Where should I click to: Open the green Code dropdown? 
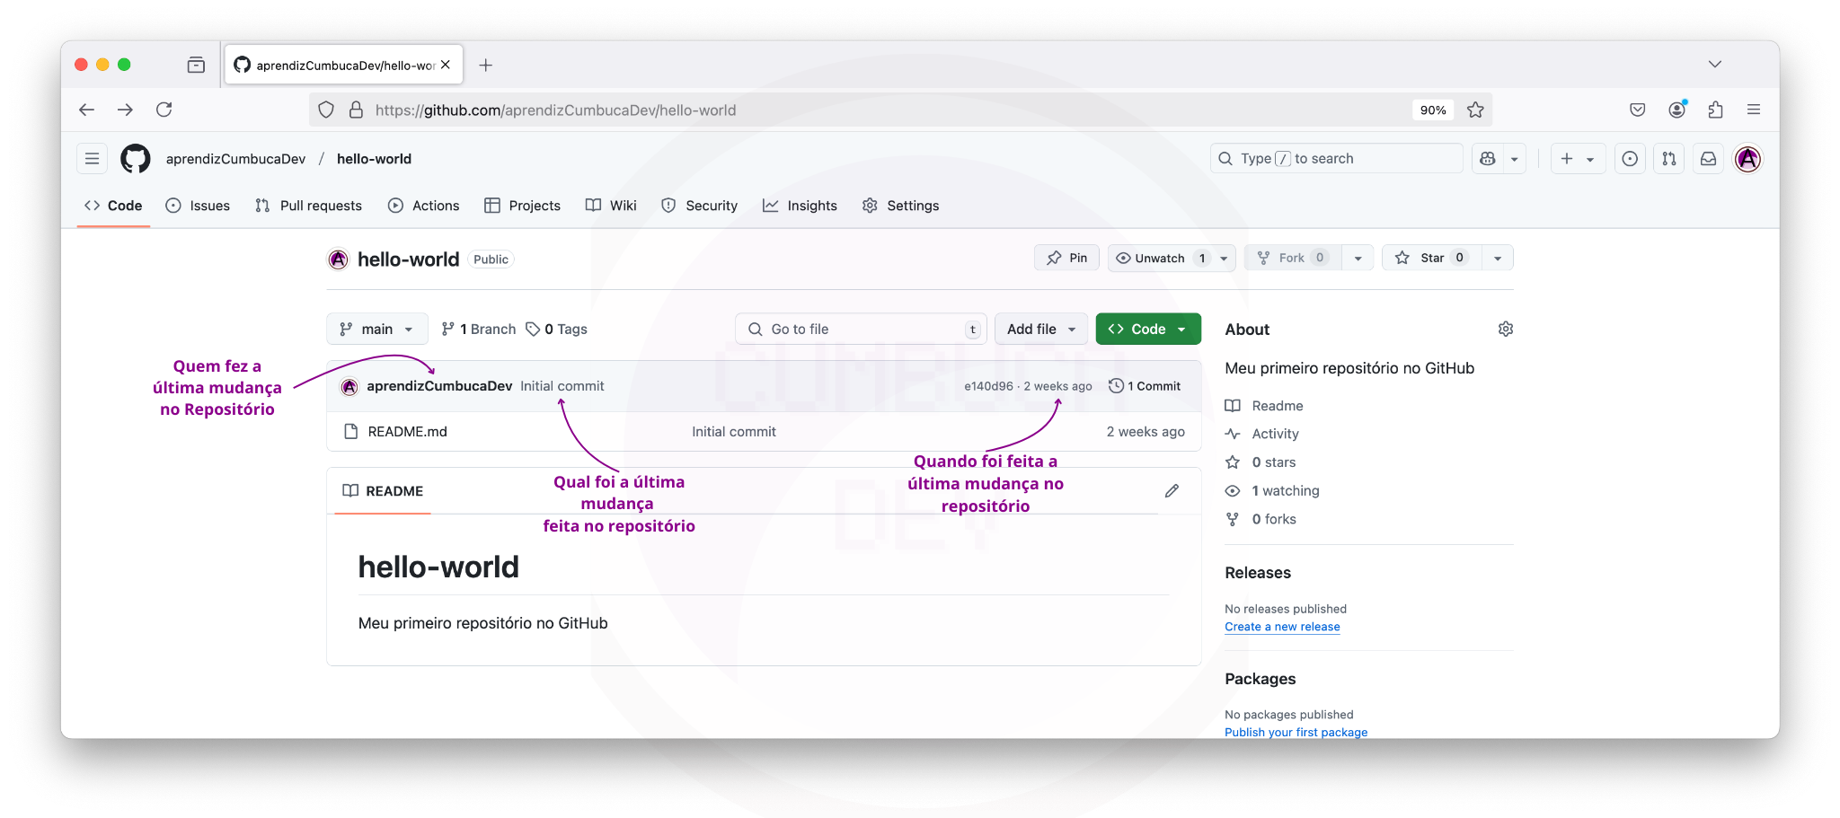point(1148,329)
